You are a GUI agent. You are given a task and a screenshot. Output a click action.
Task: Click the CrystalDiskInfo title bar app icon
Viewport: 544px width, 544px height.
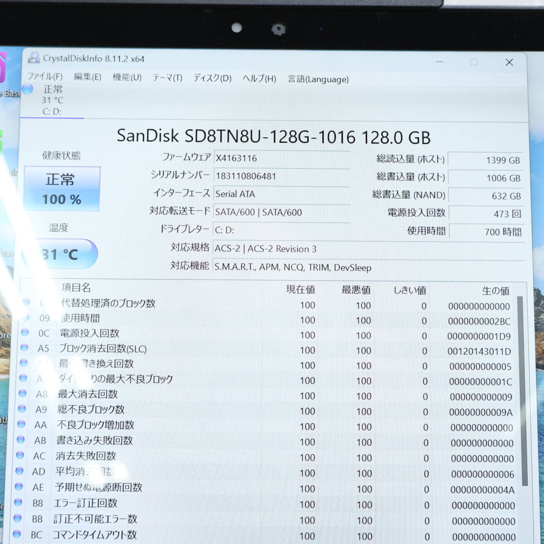tap(34, 58)
